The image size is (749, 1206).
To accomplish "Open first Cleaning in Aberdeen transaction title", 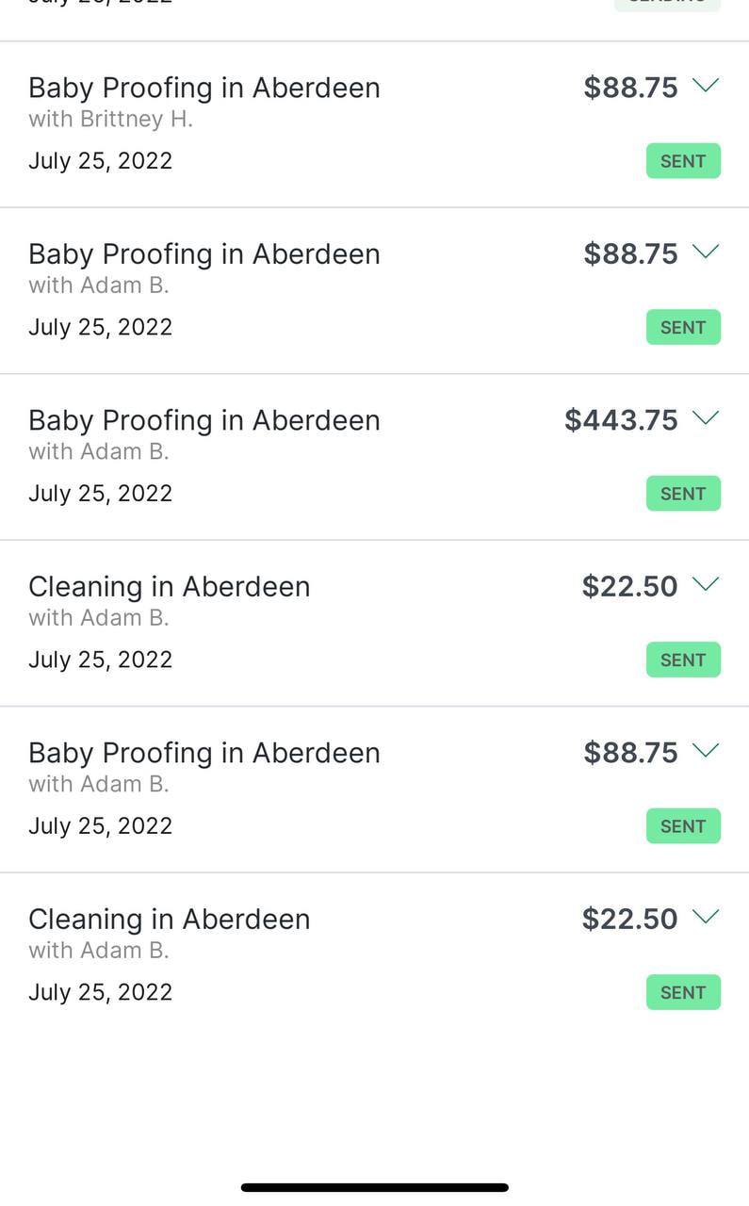I will coord(169,587).
